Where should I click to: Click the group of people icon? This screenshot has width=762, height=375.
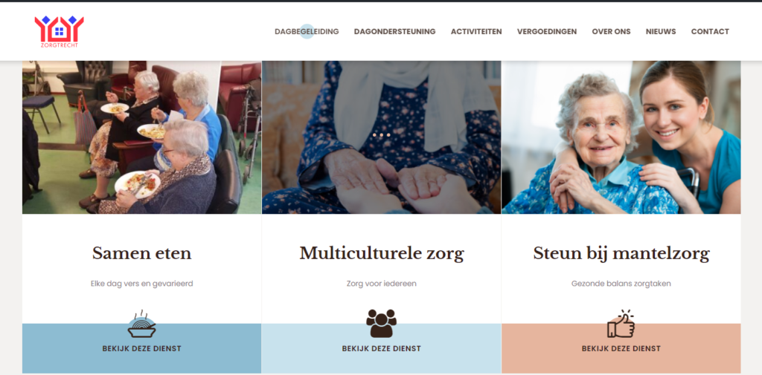point(382,323)
